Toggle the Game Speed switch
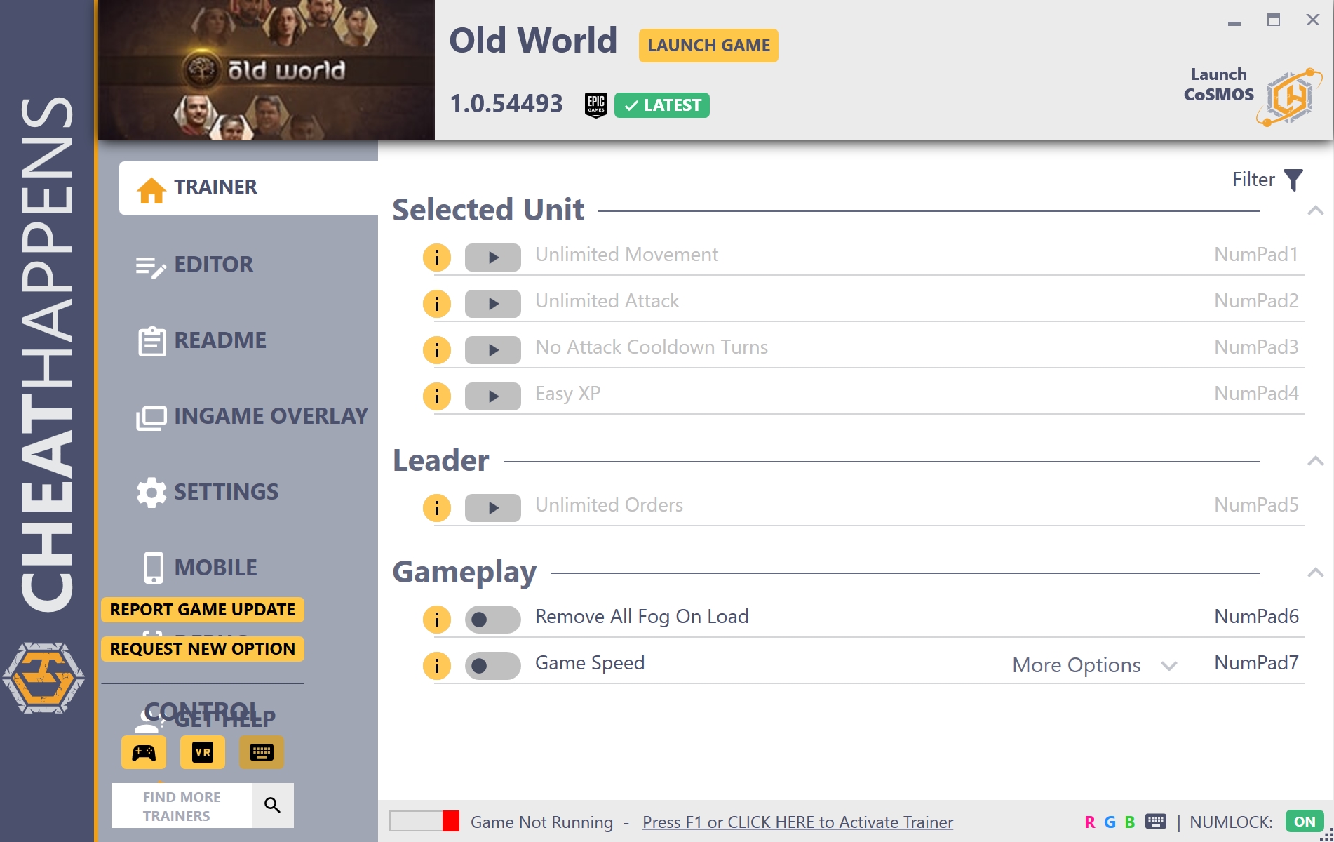 (493, 666)
